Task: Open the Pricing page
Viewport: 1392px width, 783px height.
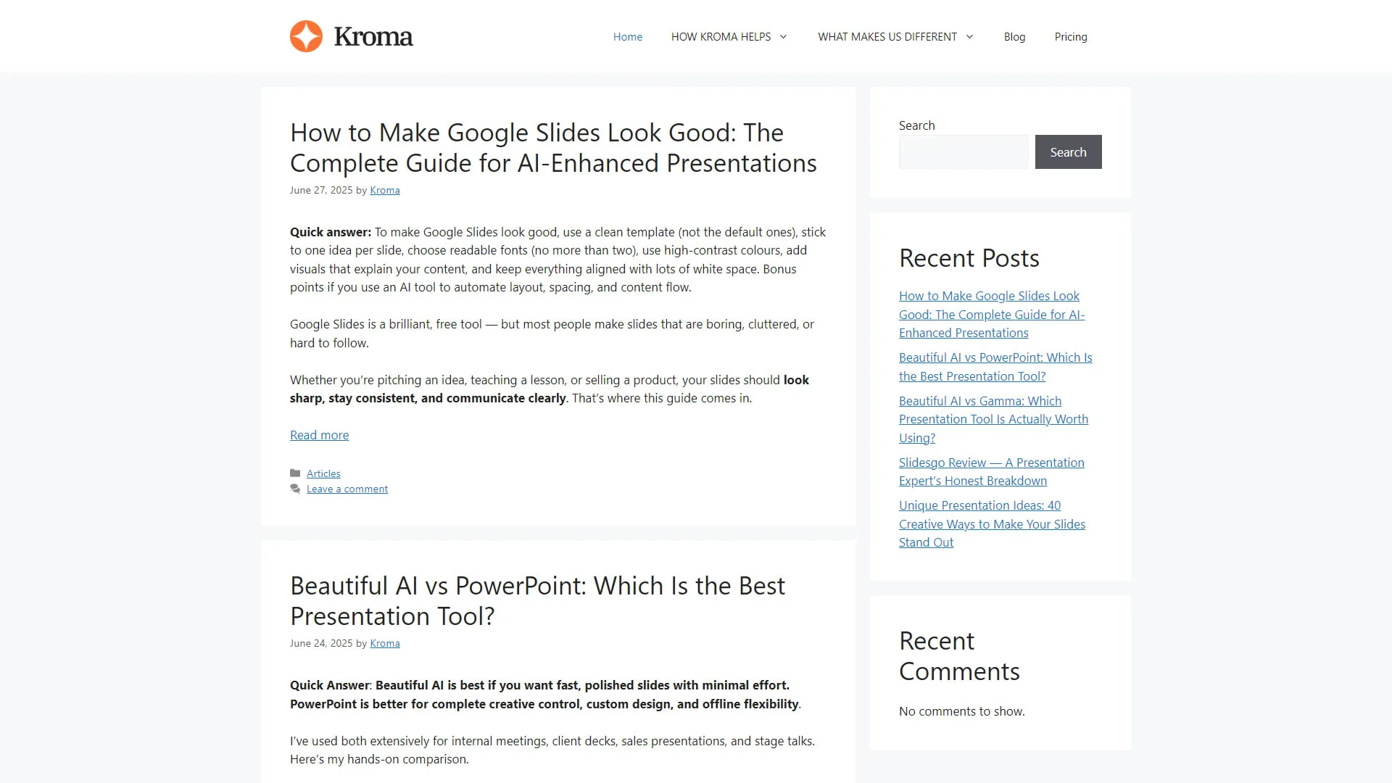Action: (1071, 37)
